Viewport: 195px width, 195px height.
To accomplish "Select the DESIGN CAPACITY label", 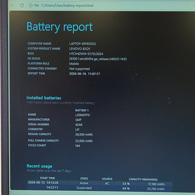I will pos(39,134).
